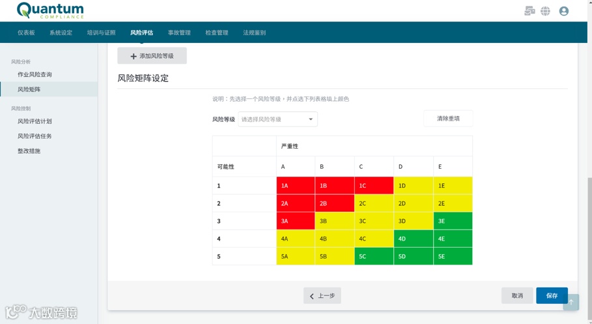This screenshot has height=324, width=592.
Task: Open the 法规鉴别 menu
Action: click(255, 33)
